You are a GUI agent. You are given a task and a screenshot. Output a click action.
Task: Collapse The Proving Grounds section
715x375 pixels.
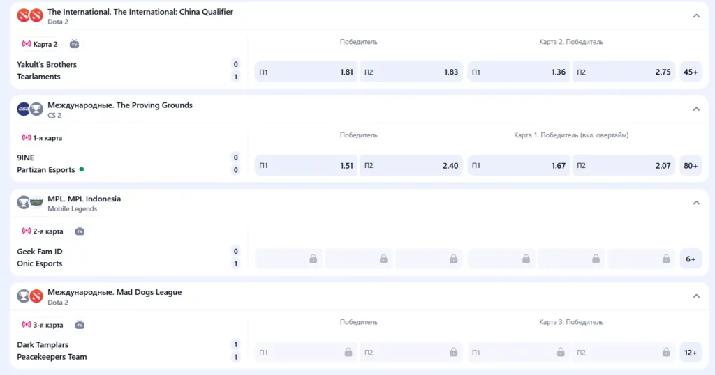coord(695,109)
